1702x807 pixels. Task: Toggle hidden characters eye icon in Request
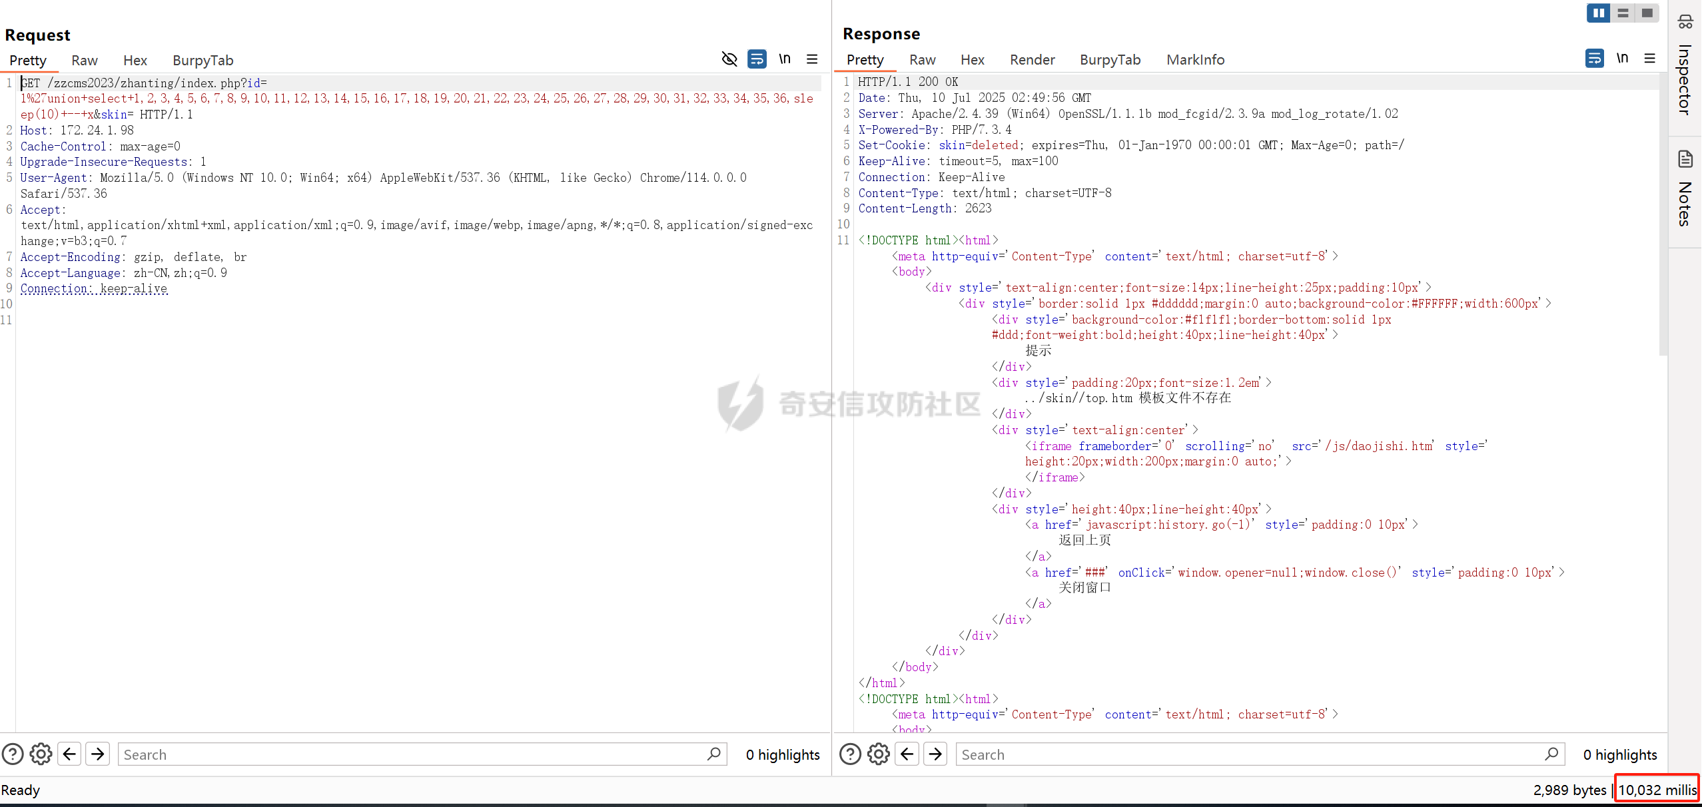729,59
